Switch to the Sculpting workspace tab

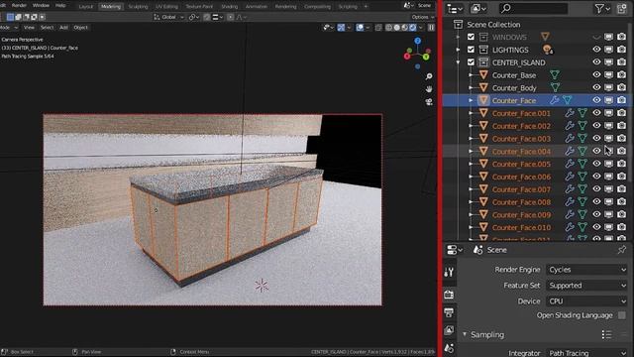point(138,7)
